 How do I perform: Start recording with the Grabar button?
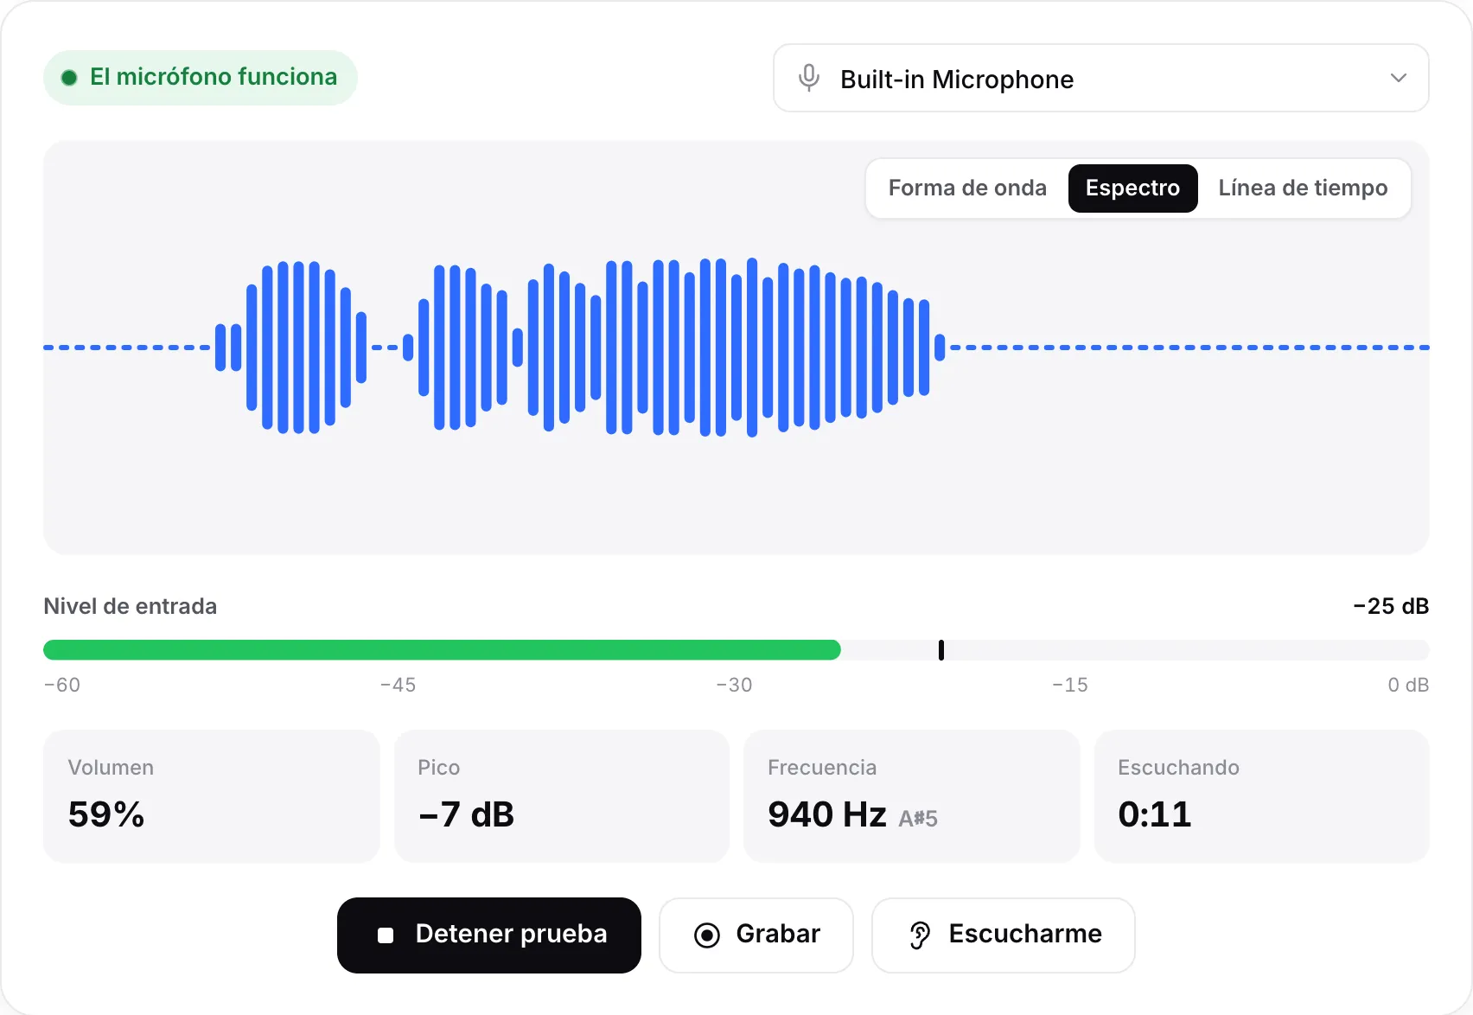[x=756, y=935]
